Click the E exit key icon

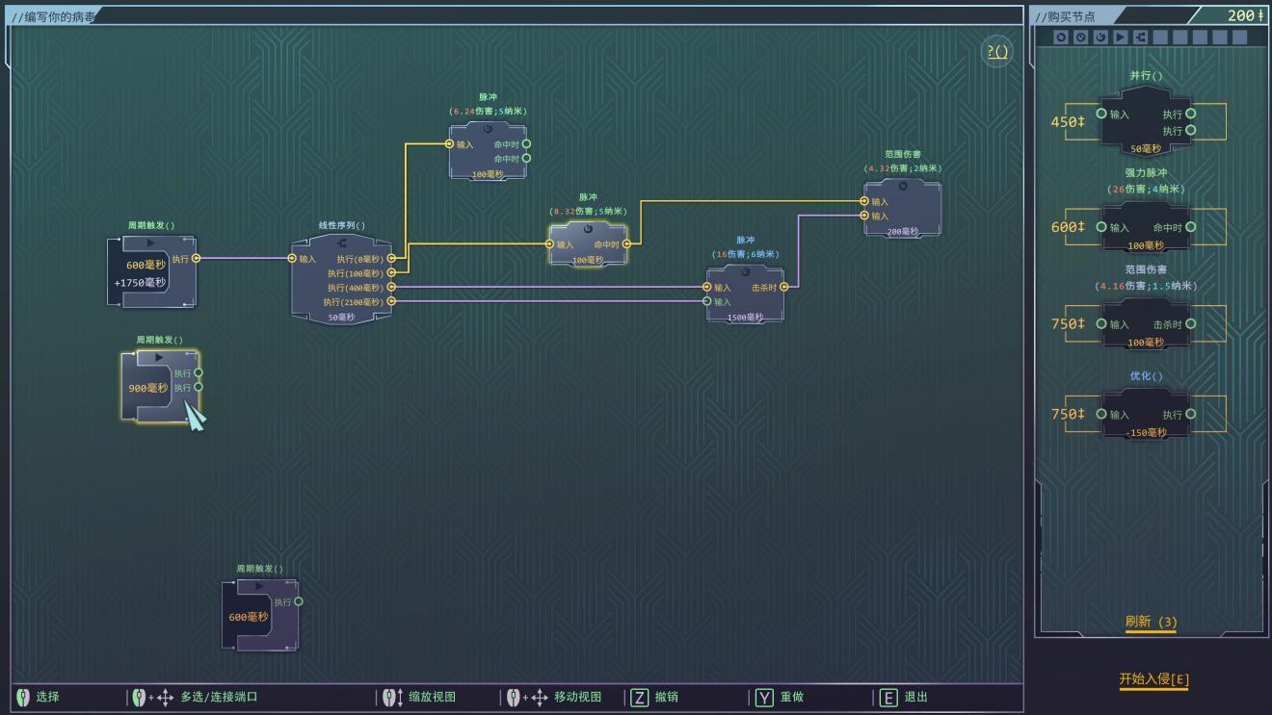(888, 698)
